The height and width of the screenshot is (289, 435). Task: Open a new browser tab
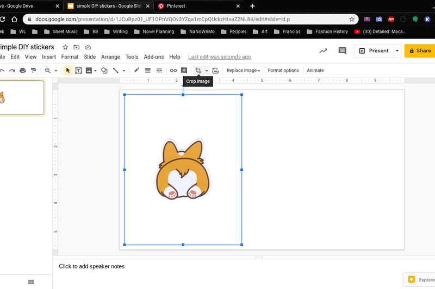click(252, 6)
